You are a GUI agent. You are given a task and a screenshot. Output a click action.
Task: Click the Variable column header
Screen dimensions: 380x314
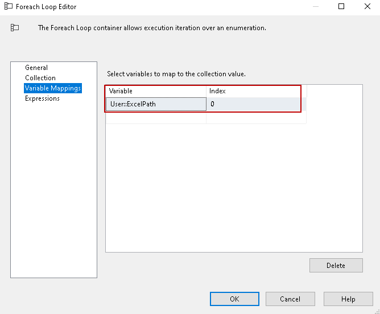click(x=156, y=91)
